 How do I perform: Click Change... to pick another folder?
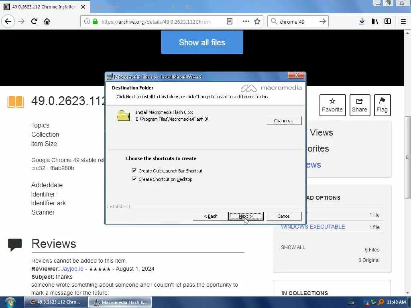point(284,121)
